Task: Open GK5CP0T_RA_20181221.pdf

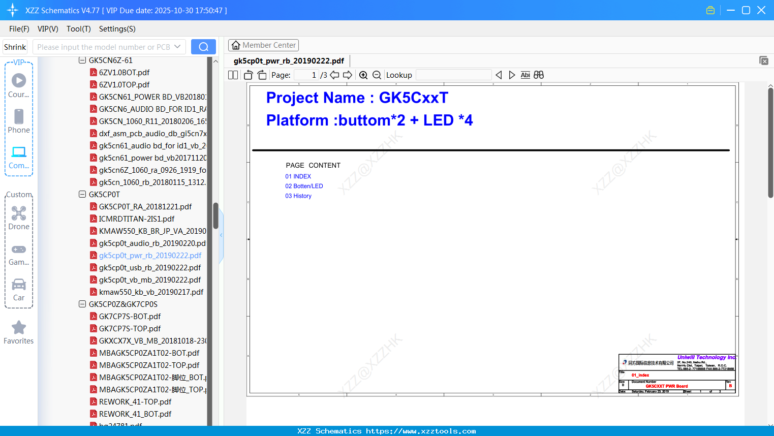Action: coord(145,207)
